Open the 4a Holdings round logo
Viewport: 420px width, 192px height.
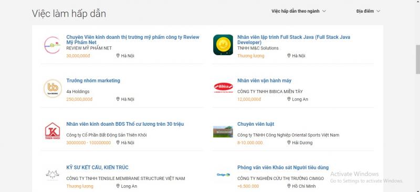[52, 88]
